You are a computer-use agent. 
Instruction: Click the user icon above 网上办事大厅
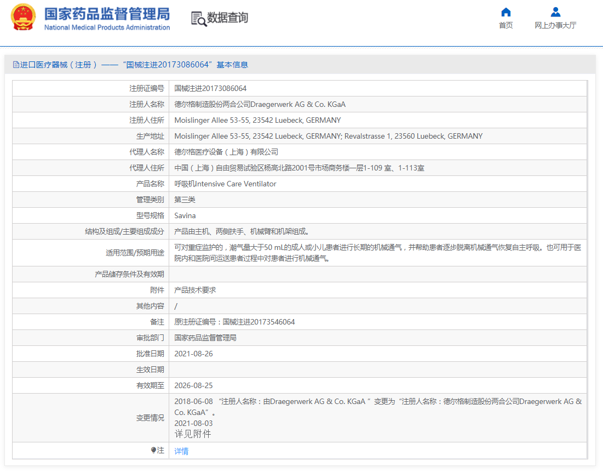[x=555, y=12]
